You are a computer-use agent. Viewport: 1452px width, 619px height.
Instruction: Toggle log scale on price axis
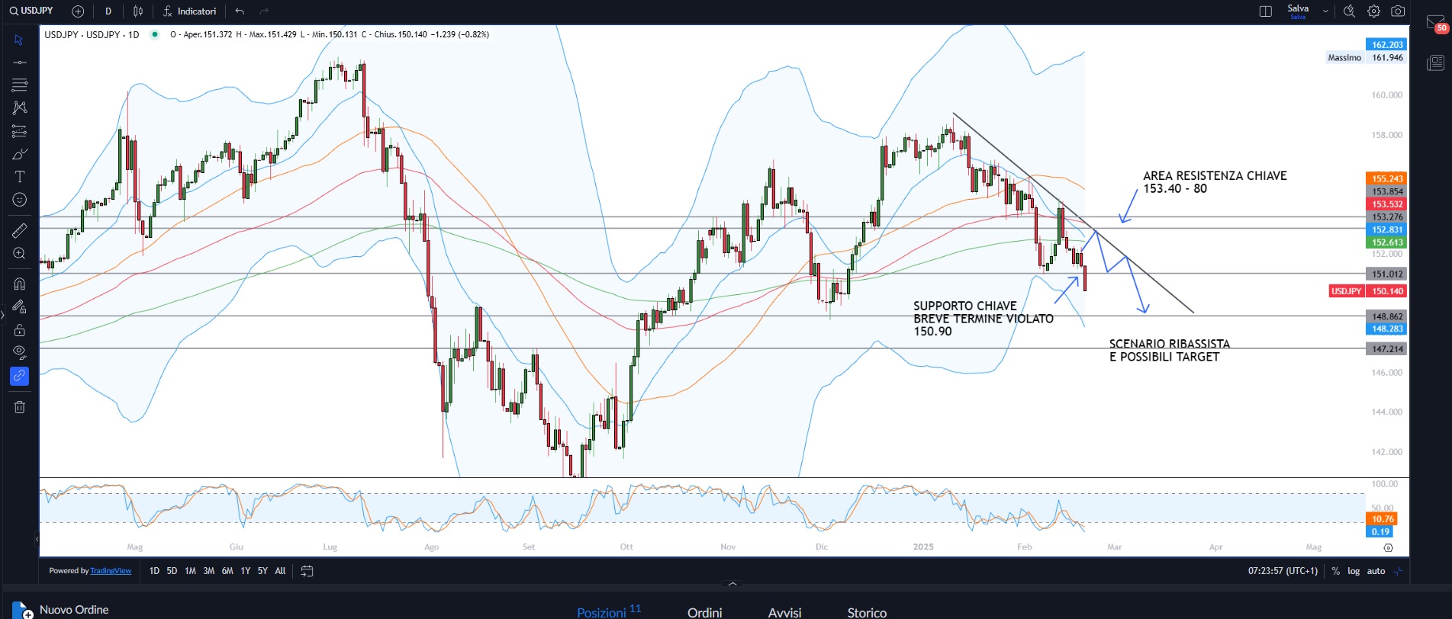pyautogui.click(x=1354, y=571)
